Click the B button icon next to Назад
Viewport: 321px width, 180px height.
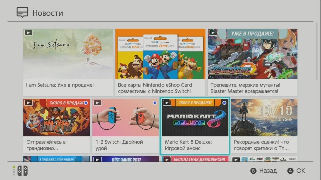[x=253, y=171]
